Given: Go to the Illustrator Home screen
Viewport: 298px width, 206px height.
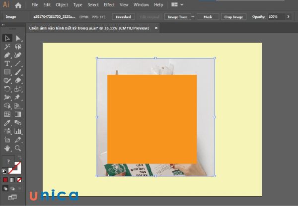Looking at the screenshot, I should [18, 5].
